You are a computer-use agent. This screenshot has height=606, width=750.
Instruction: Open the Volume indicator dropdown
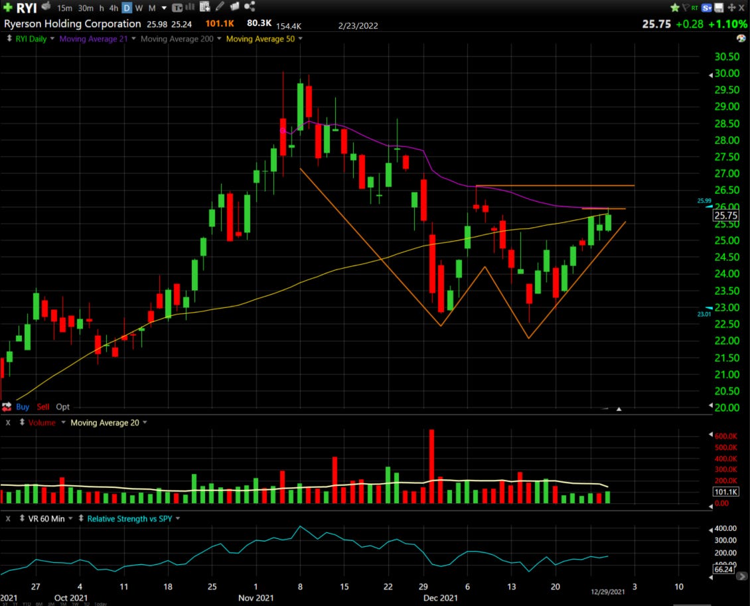click(63, 423)
